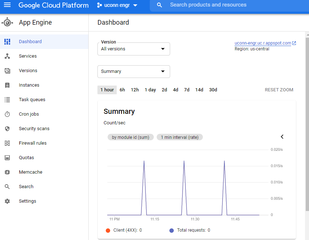This screenshot has width=309, height=240.
Task: Click the Memcache chip icon
Action: 7,172
